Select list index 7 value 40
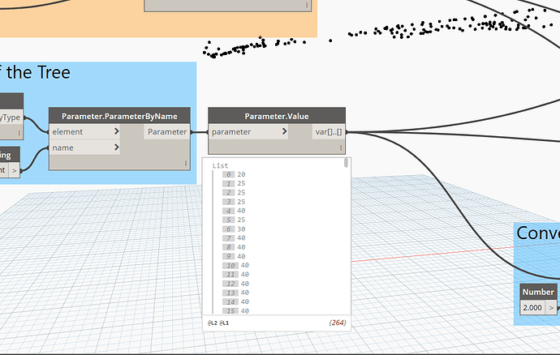560x355 pixels. point(234,238)
